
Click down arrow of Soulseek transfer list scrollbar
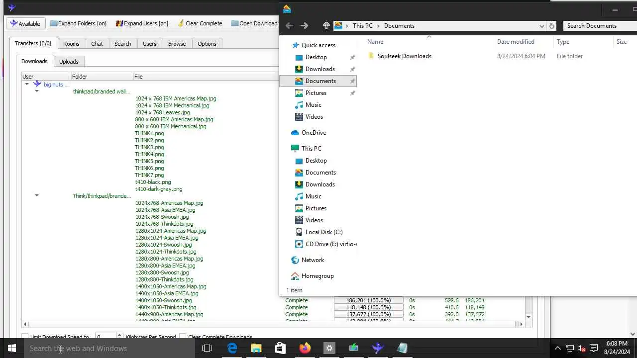tap(529, 317)
